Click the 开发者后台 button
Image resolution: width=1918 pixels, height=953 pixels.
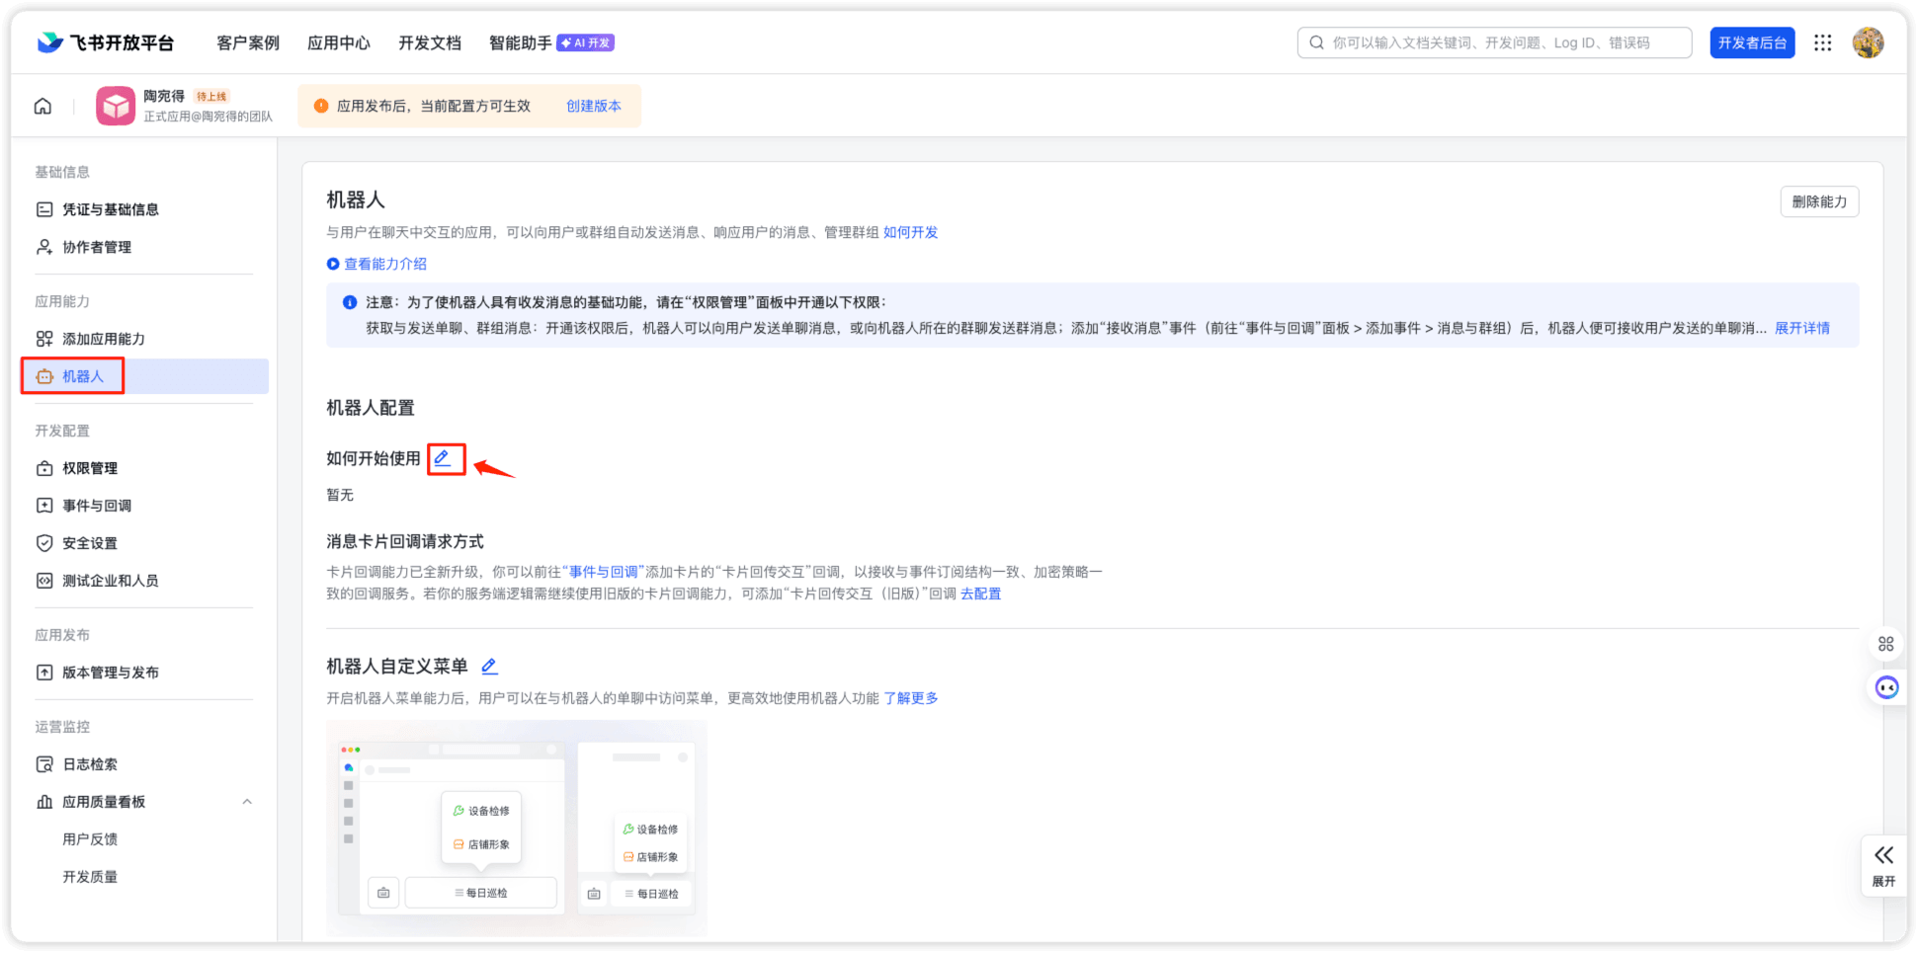click(x=1752, y=42)
